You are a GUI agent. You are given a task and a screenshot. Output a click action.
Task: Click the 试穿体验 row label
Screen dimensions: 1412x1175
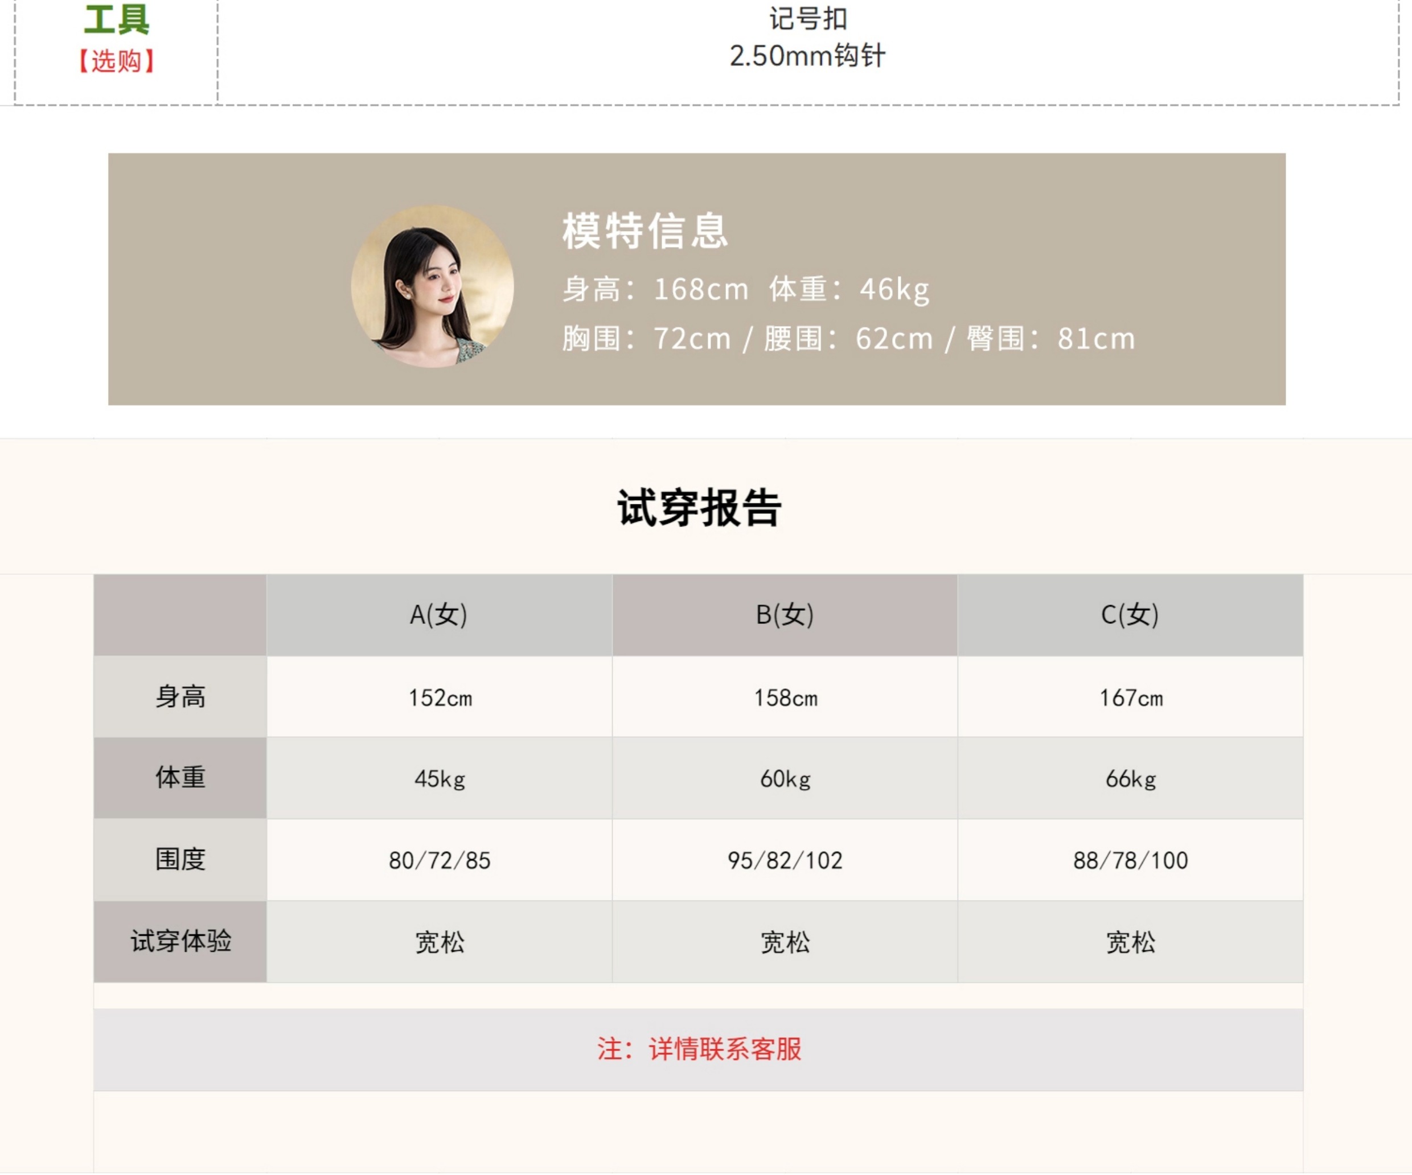(x=180, y=941)
